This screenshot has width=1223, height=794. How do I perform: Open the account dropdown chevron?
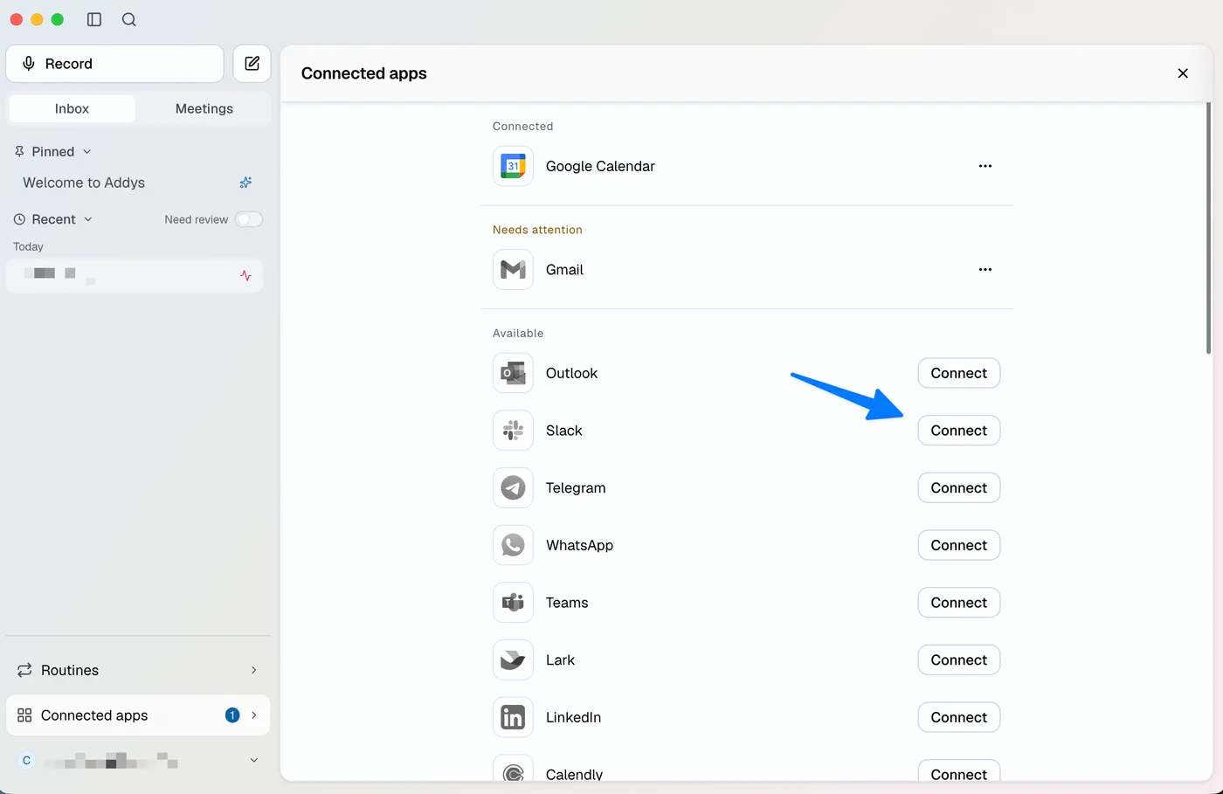click(254, 760)
